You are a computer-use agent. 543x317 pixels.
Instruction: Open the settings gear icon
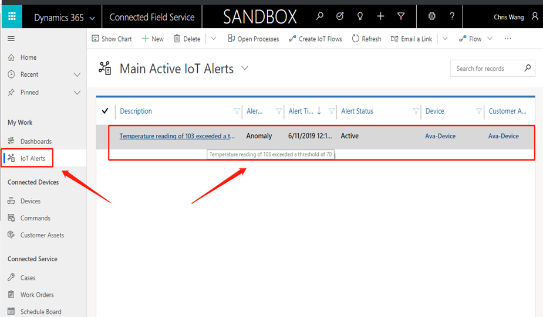(431, 16)
